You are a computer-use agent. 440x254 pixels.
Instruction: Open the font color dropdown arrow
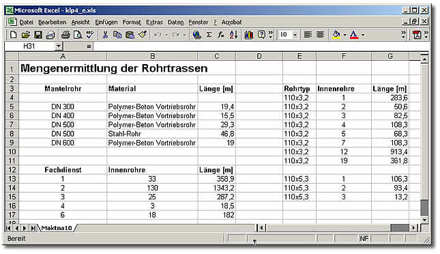[363, 35]
